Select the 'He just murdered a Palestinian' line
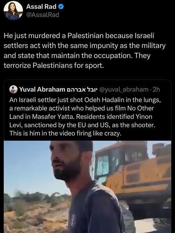The image size is (175, 233). pyautogui.click(x=79, y=36)
